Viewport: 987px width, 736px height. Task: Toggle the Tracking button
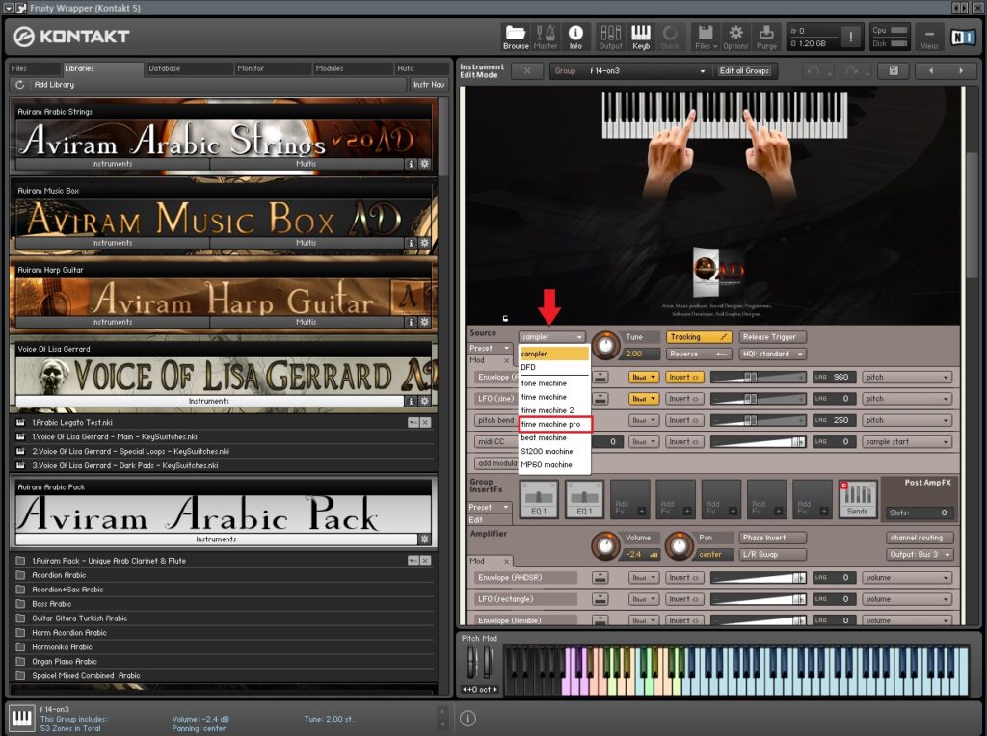(x=699, y=337)
